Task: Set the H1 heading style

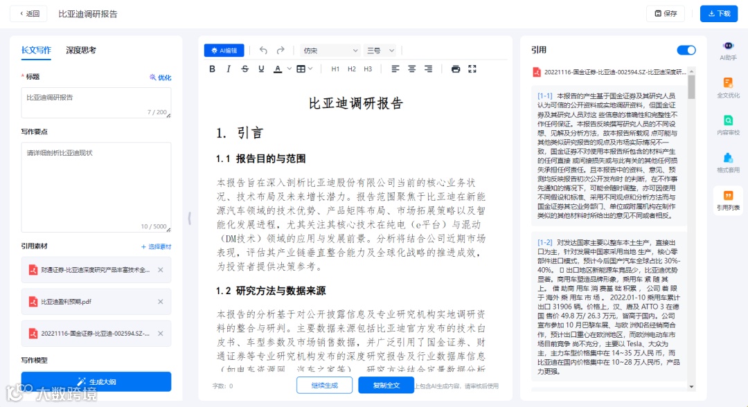Action: tap(335, 69)
